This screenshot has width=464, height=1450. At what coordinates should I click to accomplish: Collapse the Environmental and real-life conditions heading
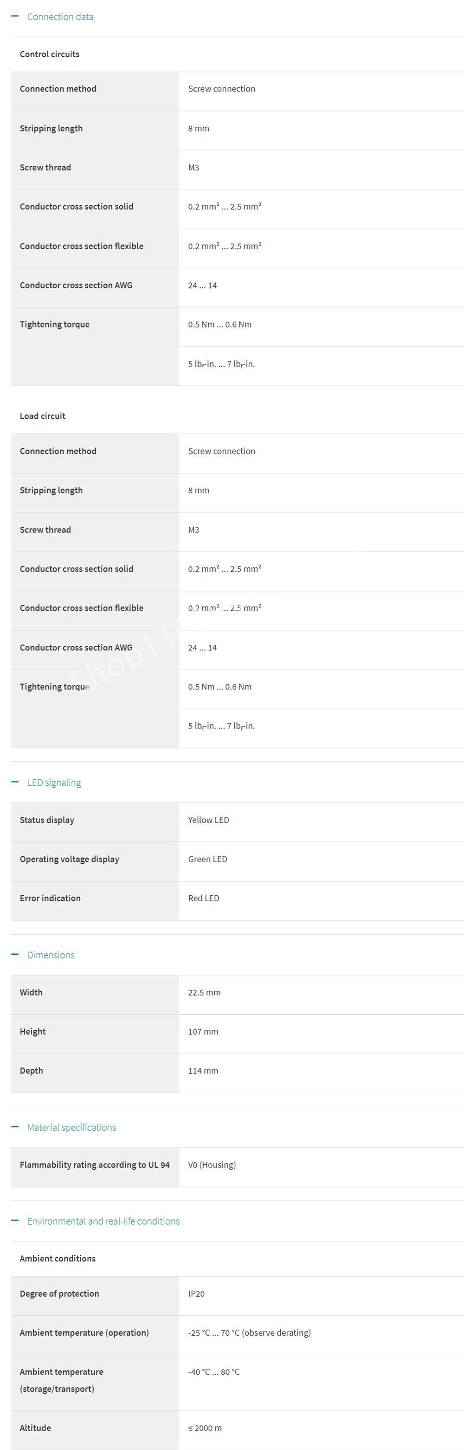[103, 1221]
